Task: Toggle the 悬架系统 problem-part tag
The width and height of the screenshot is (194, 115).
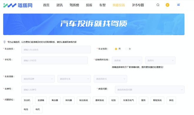Action: click(100, 100)
